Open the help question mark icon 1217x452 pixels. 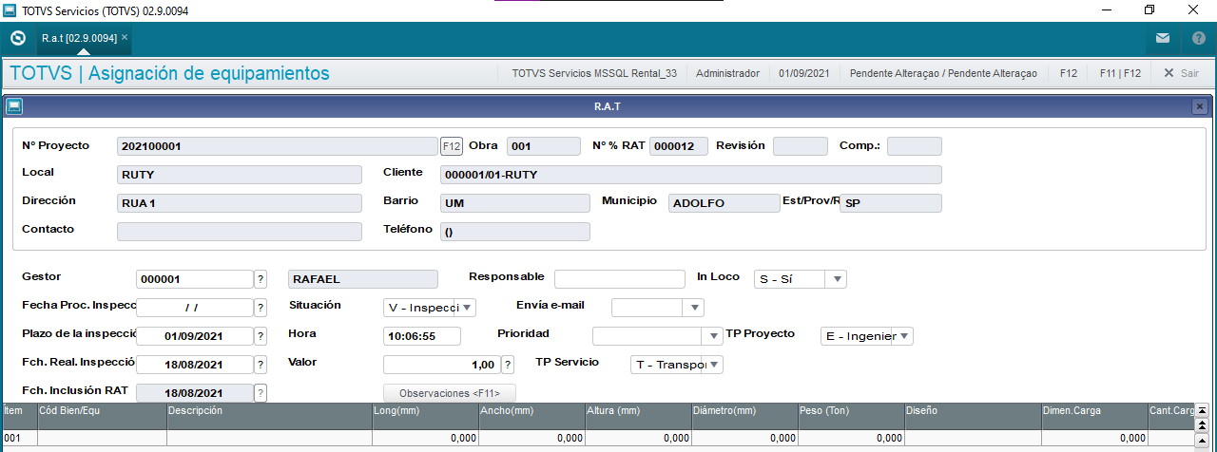(x=1198, y=38)
